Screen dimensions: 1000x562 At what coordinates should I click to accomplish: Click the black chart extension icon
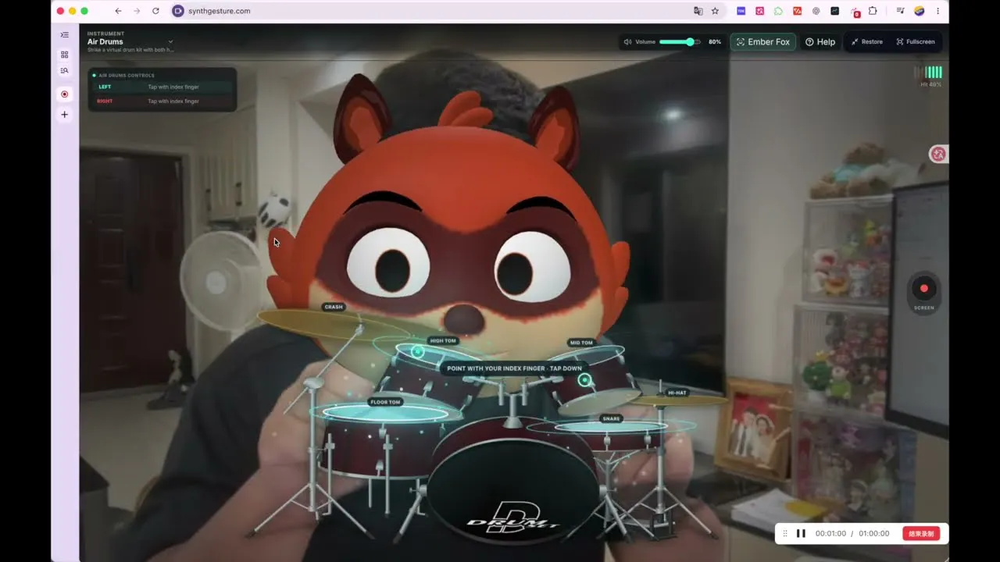835,11
